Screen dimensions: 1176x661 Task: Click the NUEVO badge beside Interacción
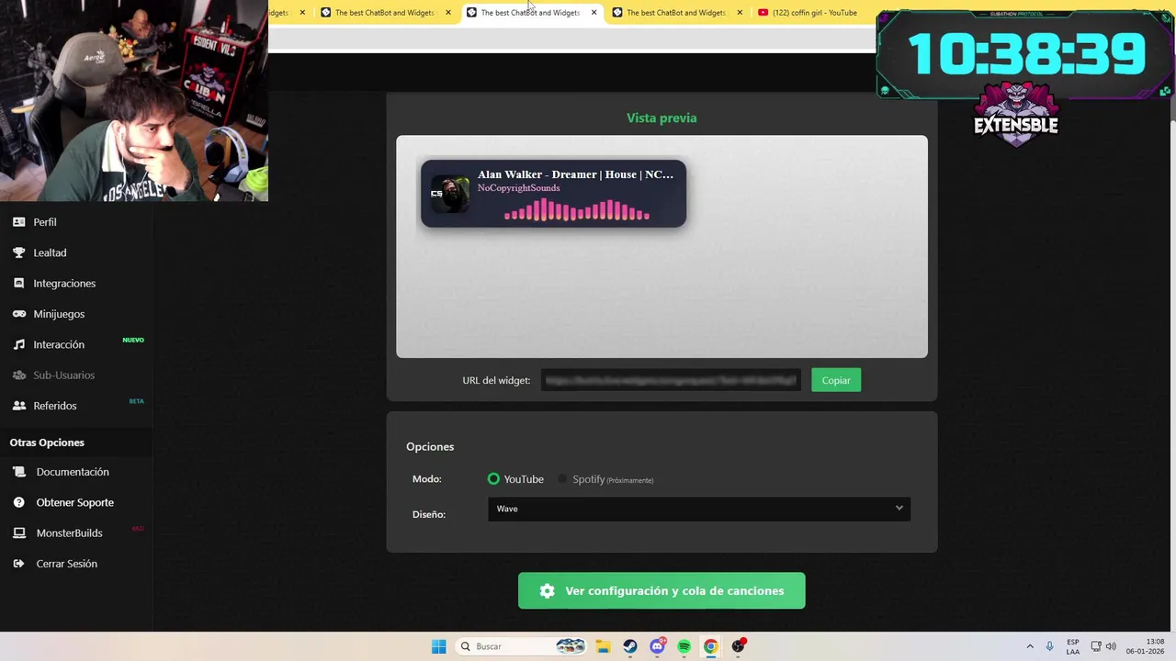coord(133,341)
